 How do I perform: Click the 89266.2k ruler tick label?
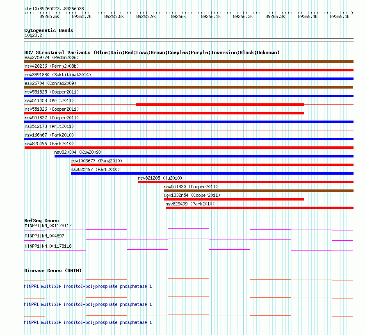(243, 16)
